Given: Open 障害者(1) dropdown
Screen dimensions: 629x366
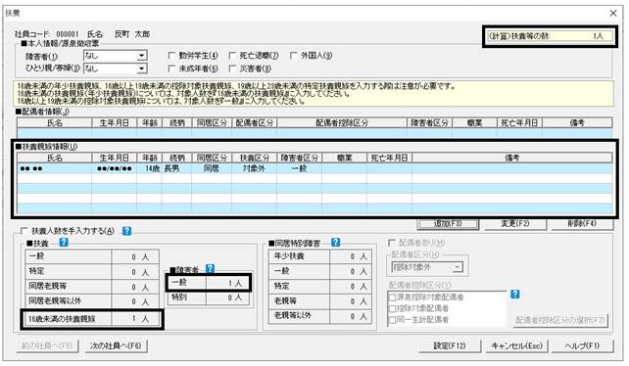Looking at the screenshot, I should [x=141, y=56].
